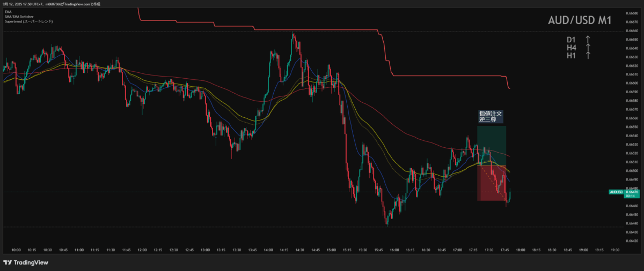Select the SMA/EMA Switcher indicator label
The height and width of the screenshot is (271, 644).
[19, 16]
